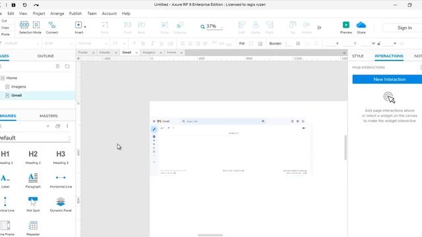Select the Point tool
Viewport: 422px width, 237px height.
(x=105, y=28)
